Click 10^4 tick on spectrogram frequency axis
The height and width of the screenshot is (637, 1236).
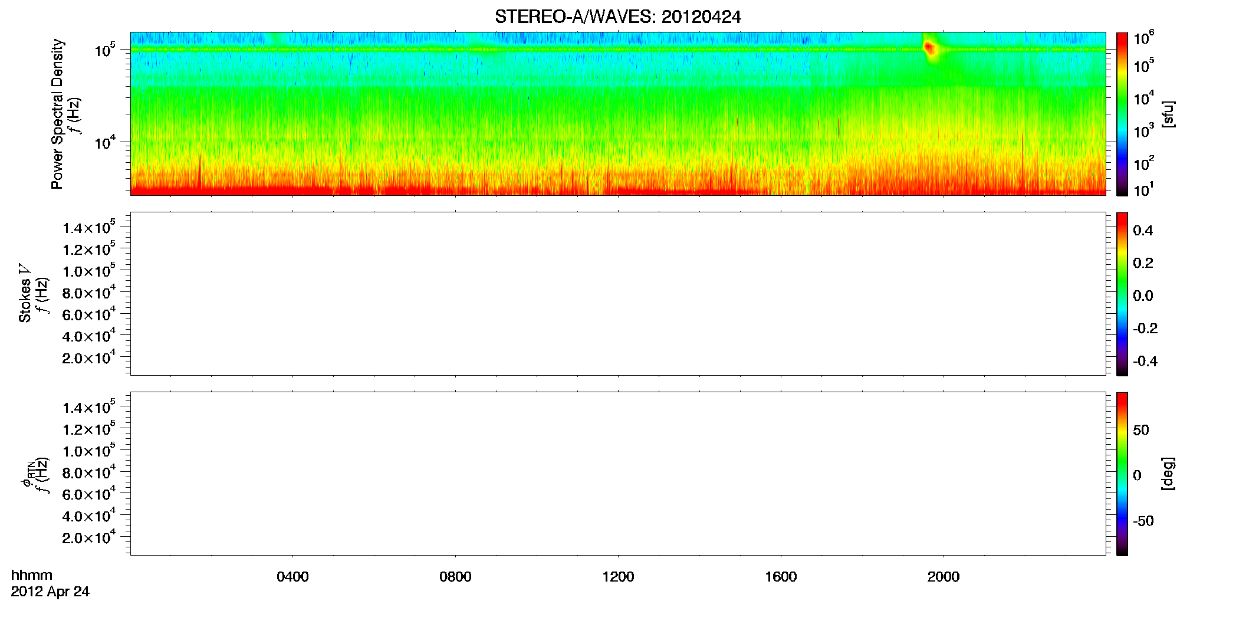(x=105, y=142)
